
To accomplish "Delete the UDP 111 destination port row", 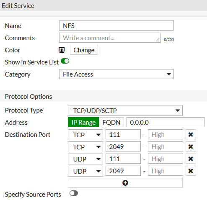I will click(191, 159).
